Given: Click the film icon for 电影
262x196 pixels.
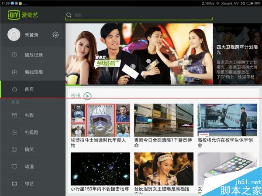Looking at the screenshot, I should tap(14, 115).
